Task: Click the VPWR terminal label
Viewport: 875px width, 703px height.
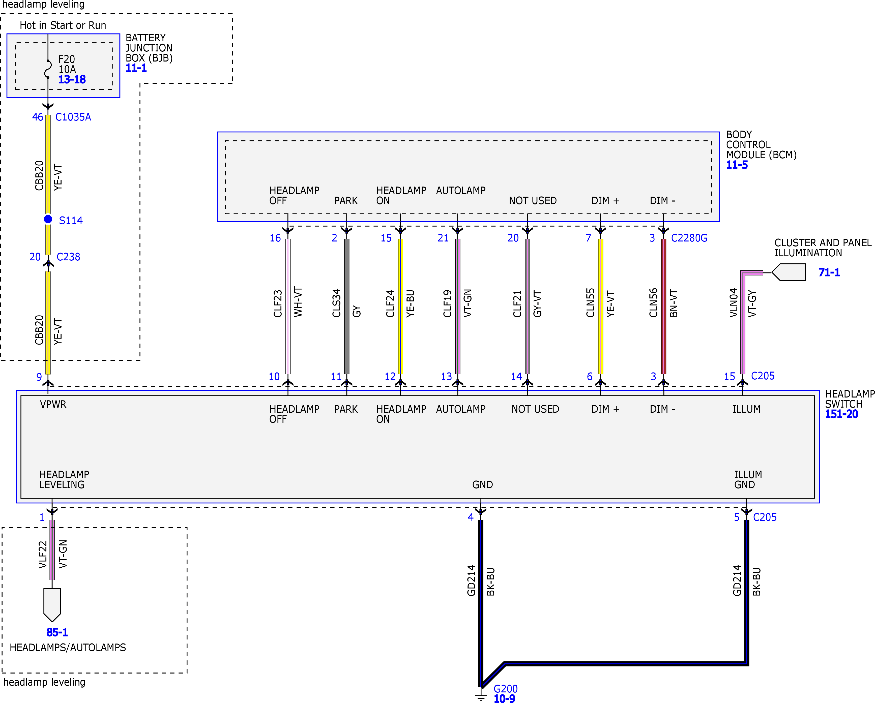Action: point(53,405)
